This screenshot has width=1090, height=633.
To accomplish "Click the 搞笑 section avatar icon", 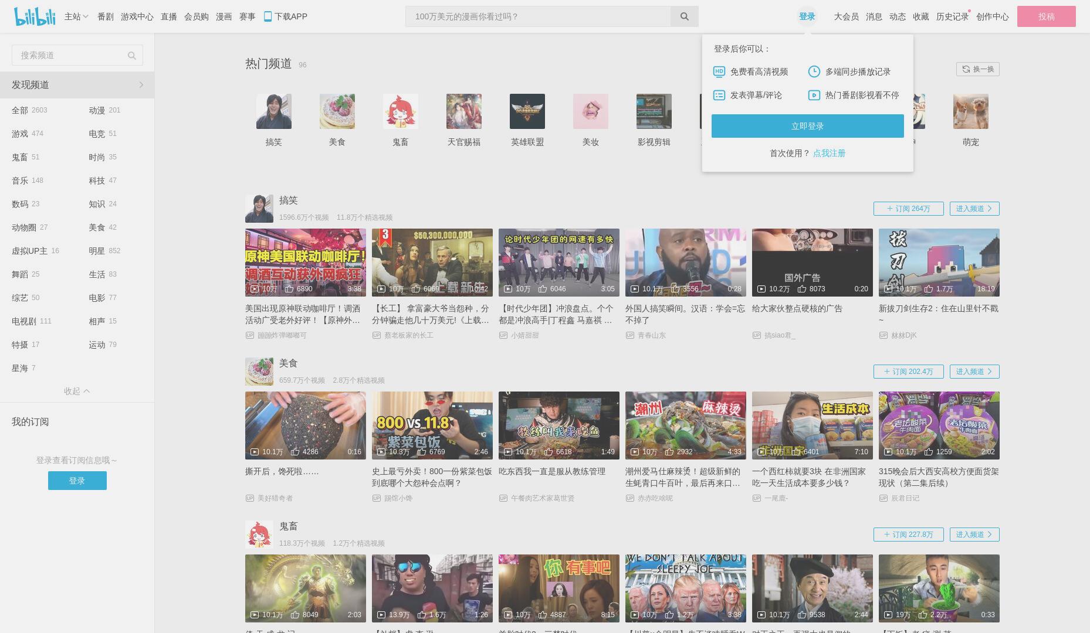I will pos(259,209).
